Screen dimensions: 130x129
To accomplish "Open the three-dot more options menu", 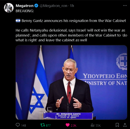I will (125, 6).
